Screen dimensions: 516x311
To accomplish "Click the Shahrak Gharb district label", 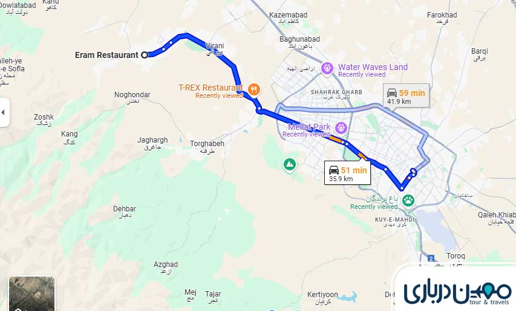I will 336,92.
